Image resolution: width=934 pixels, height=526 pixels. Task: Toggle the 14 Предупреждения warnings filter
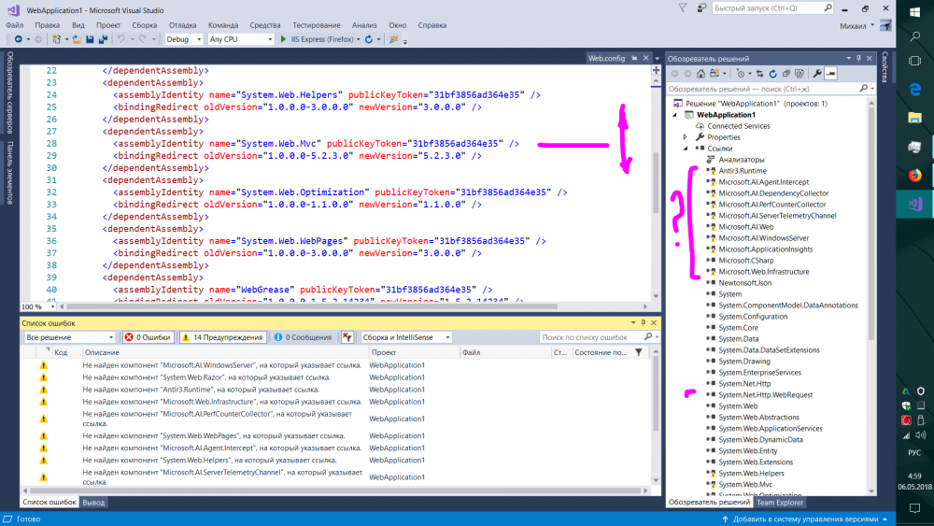tap(222, 337)
